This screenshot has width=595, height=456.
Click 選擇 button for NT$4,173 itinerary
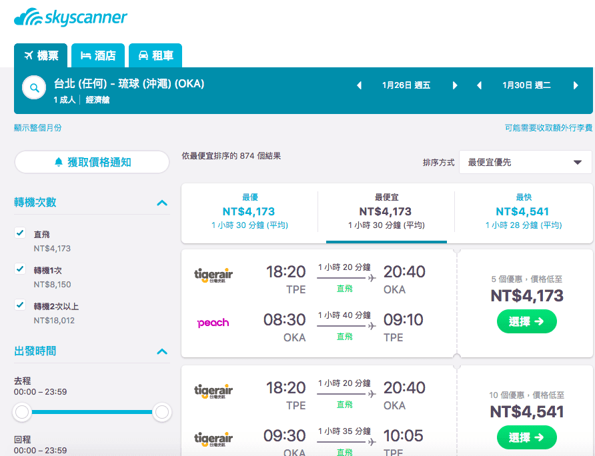point(527,321)
